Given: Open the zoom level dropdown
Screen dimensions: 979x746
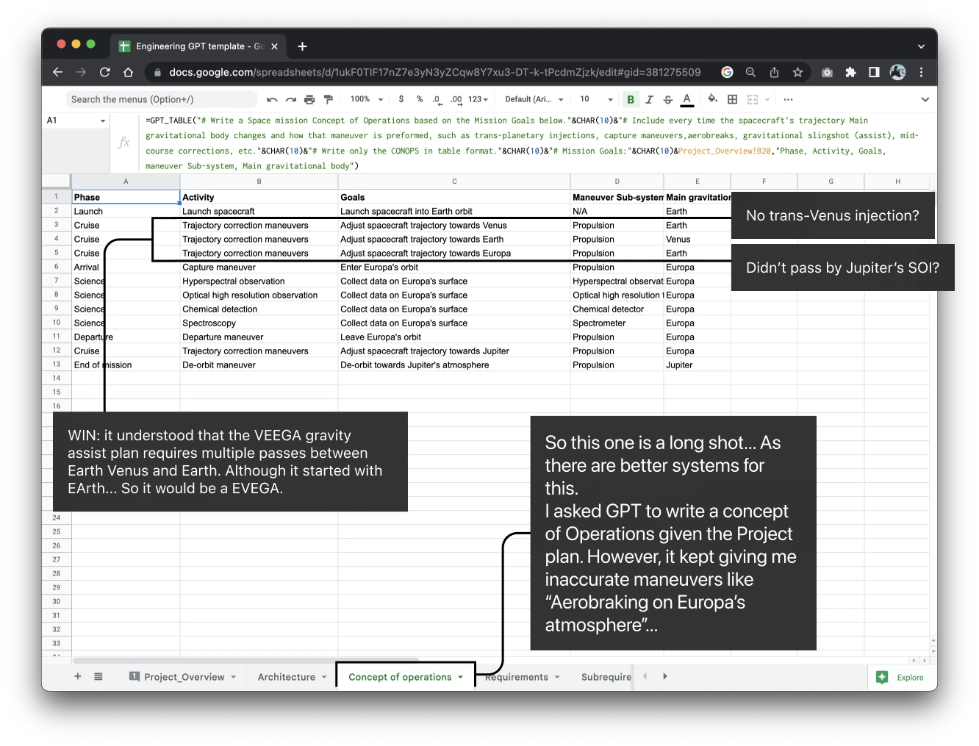Looking at the screenshot, I should (367, 99).
